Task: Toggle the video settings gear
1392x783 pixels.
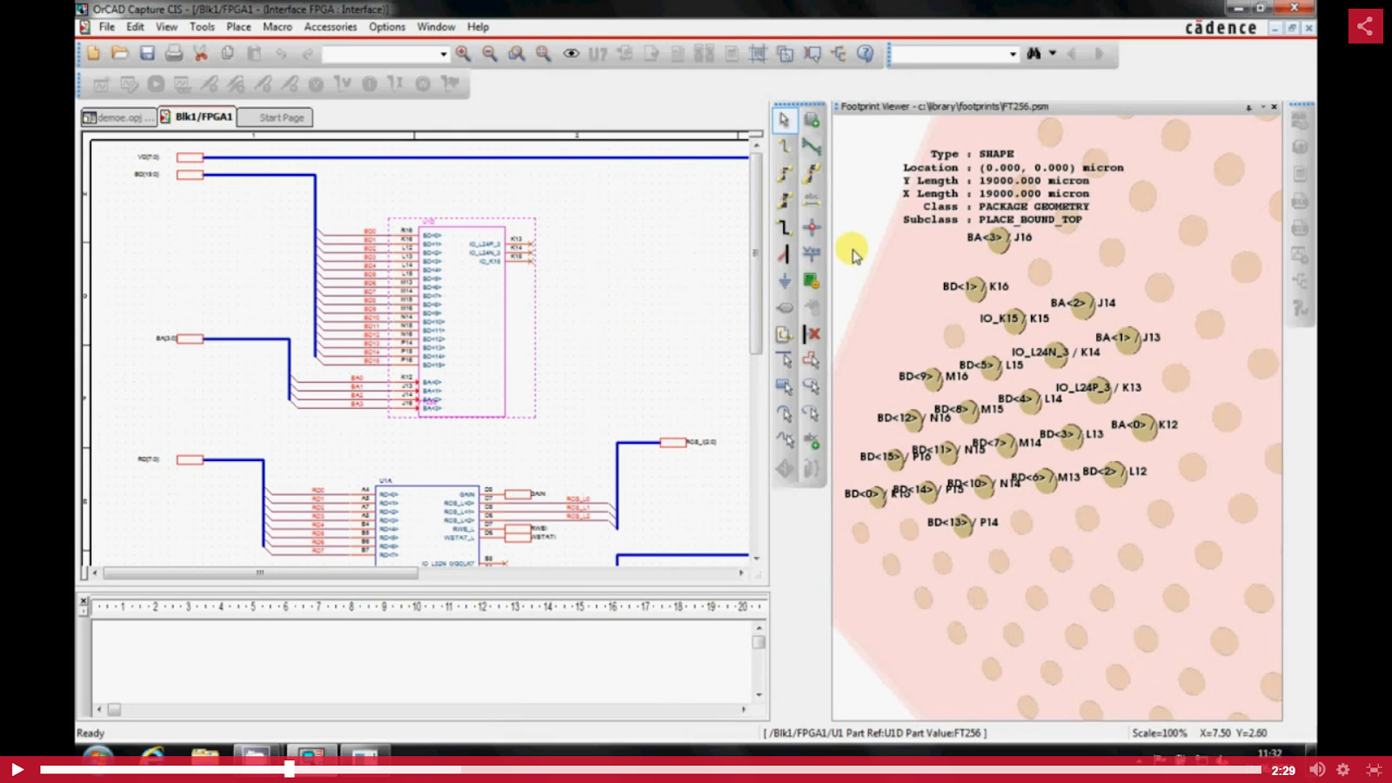Action: click(1343, 769)
